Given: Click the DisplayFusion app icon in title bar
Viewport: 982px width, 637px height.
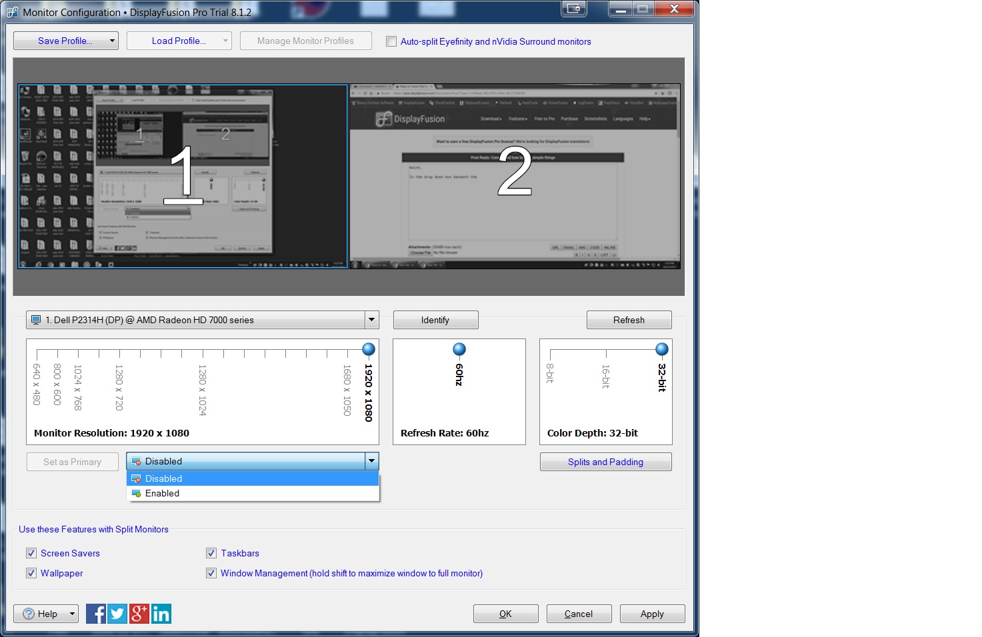Looking at the screenshot, I should click(x=13, y=12).
